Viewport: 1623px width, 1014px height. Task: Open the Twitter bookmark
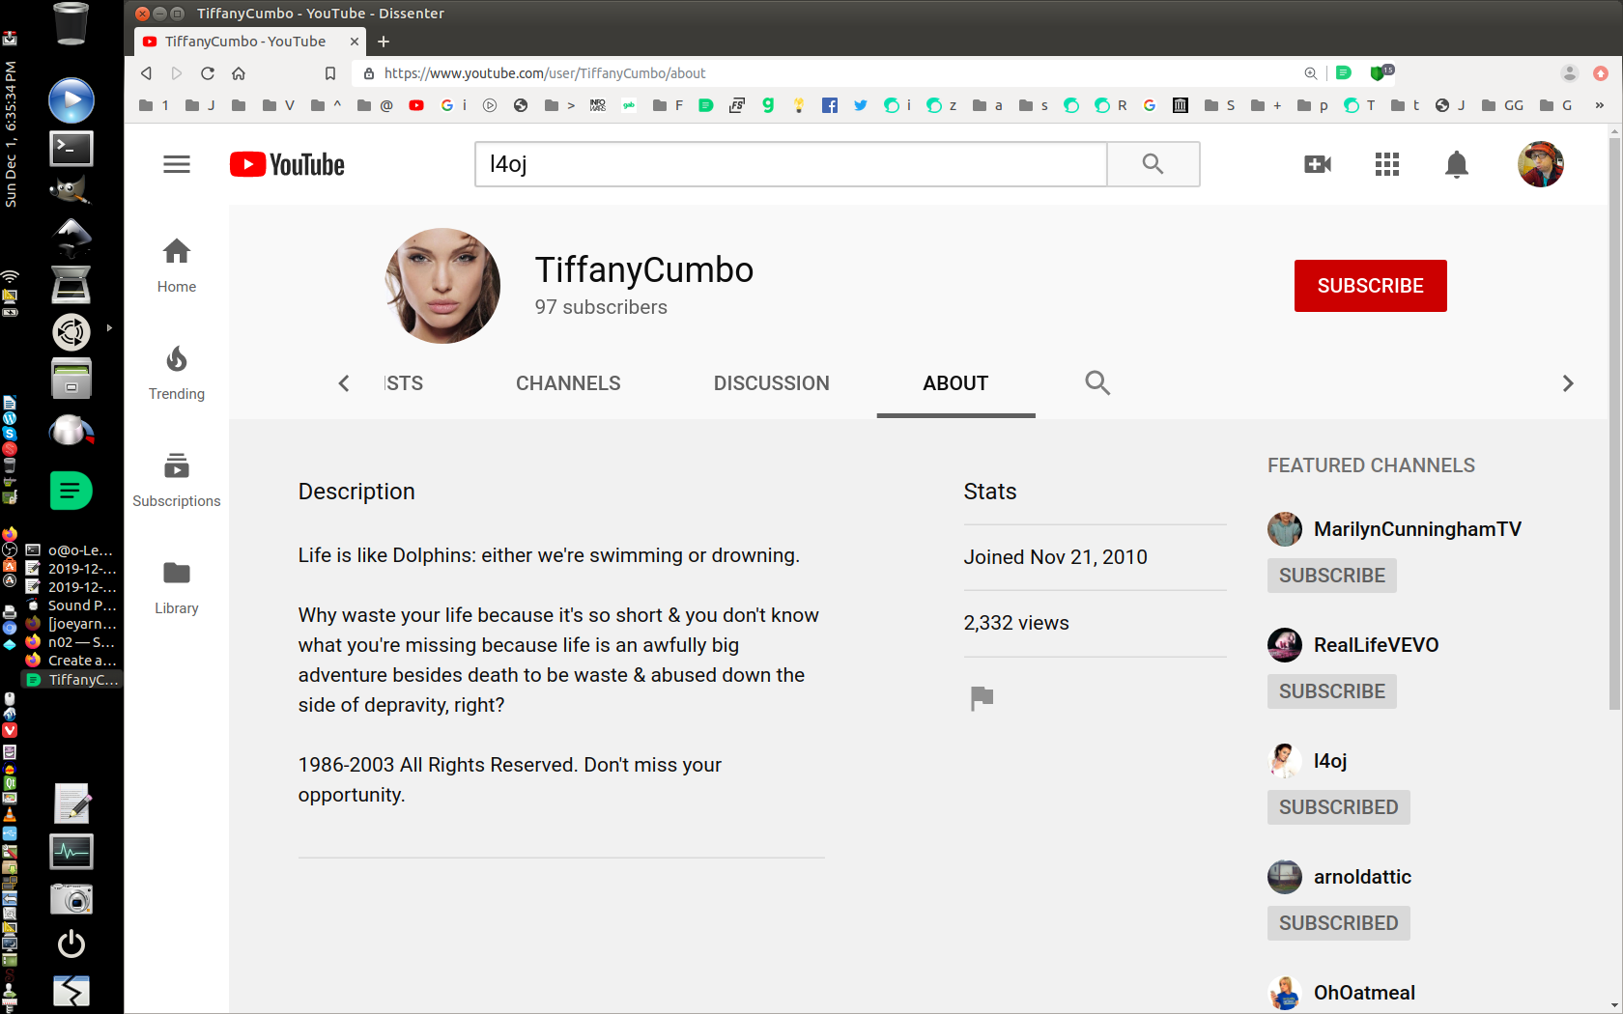point(861,105)
